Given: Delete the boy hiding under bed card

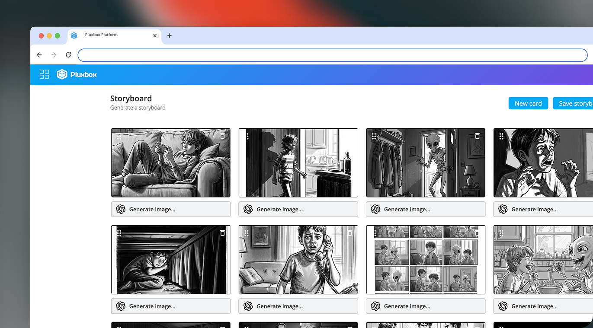Looking at the screenshot, I should 223,233.
